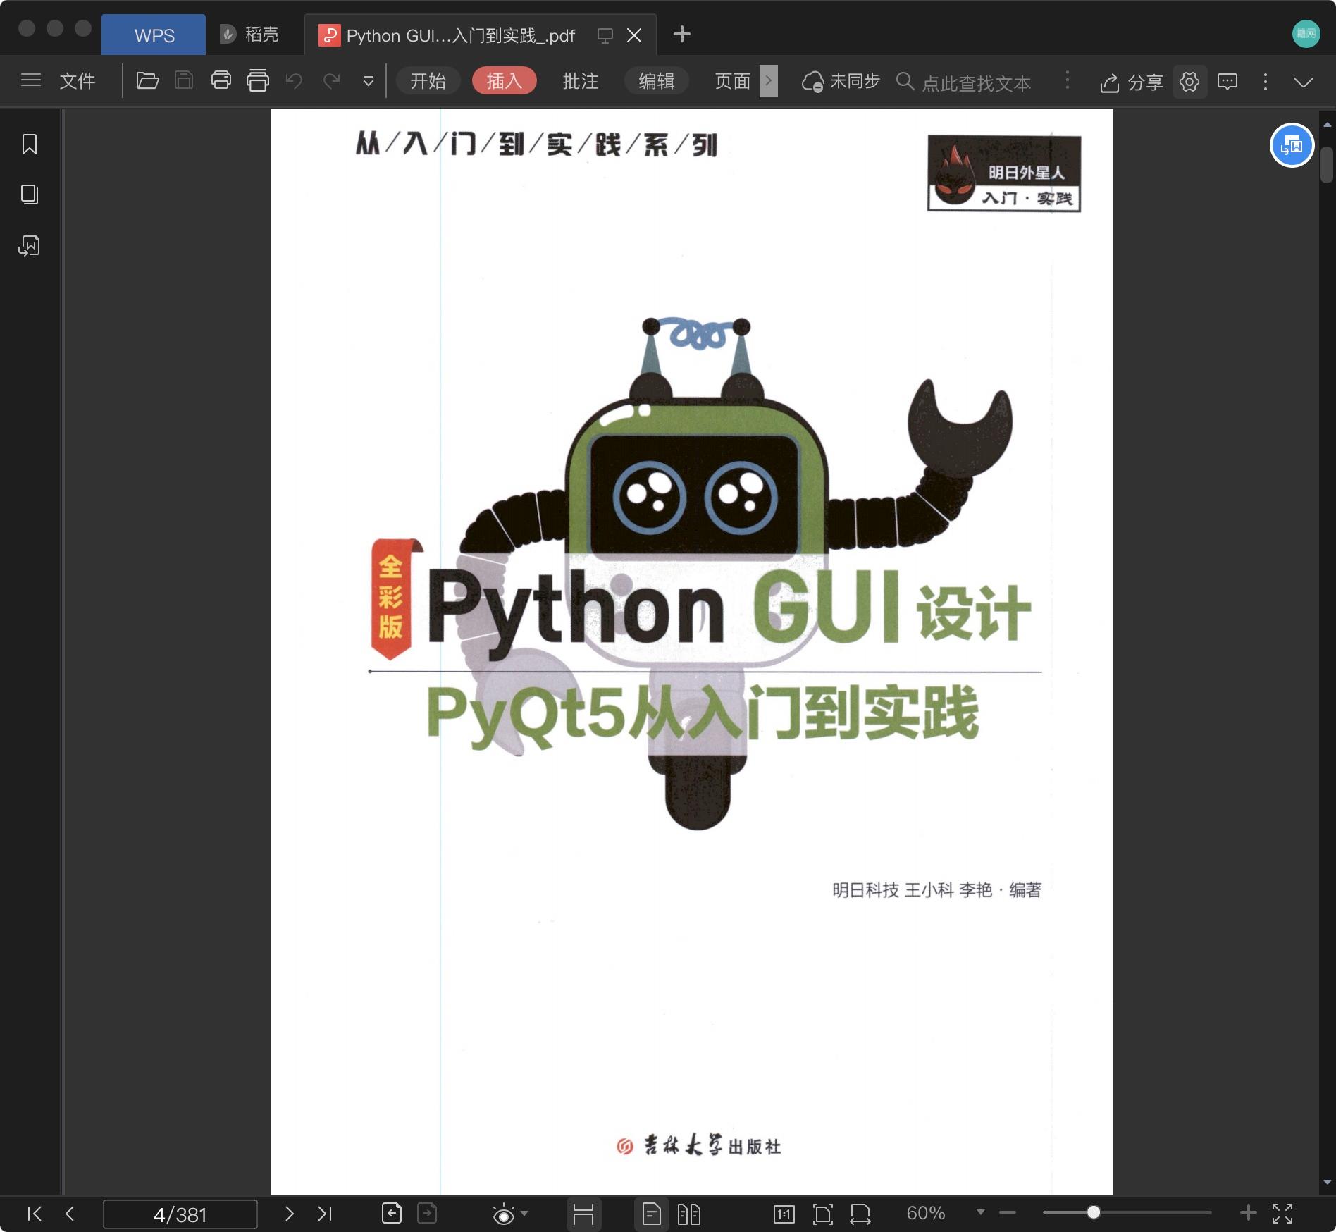Undo the last action
Screen dimensions: 1336x1232
pos(294,81)
